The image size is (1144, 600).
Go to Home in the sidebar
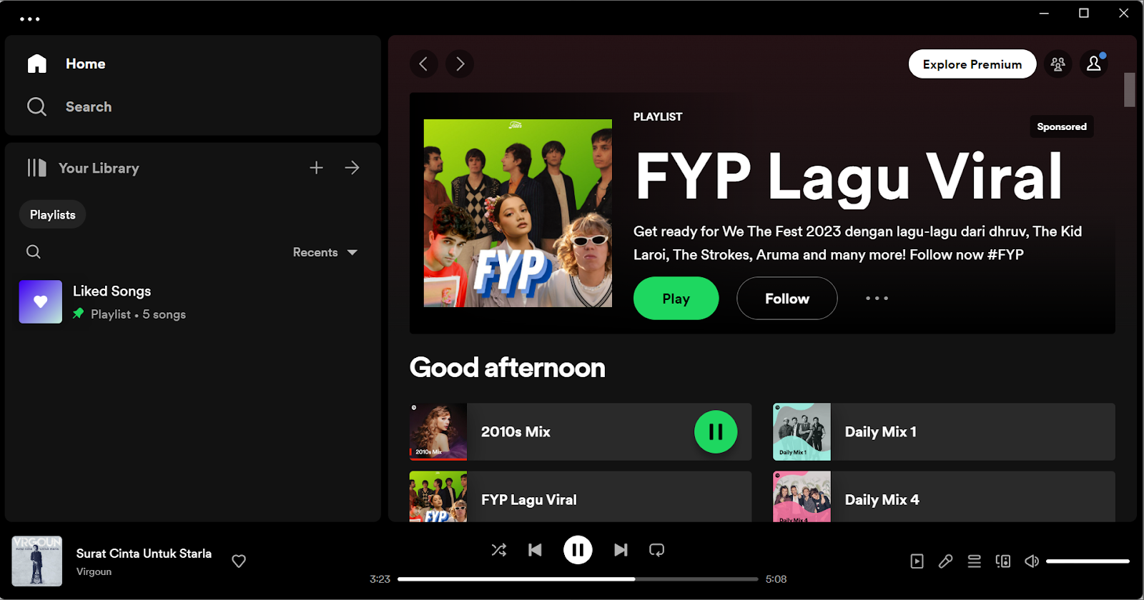coord(85,64)
